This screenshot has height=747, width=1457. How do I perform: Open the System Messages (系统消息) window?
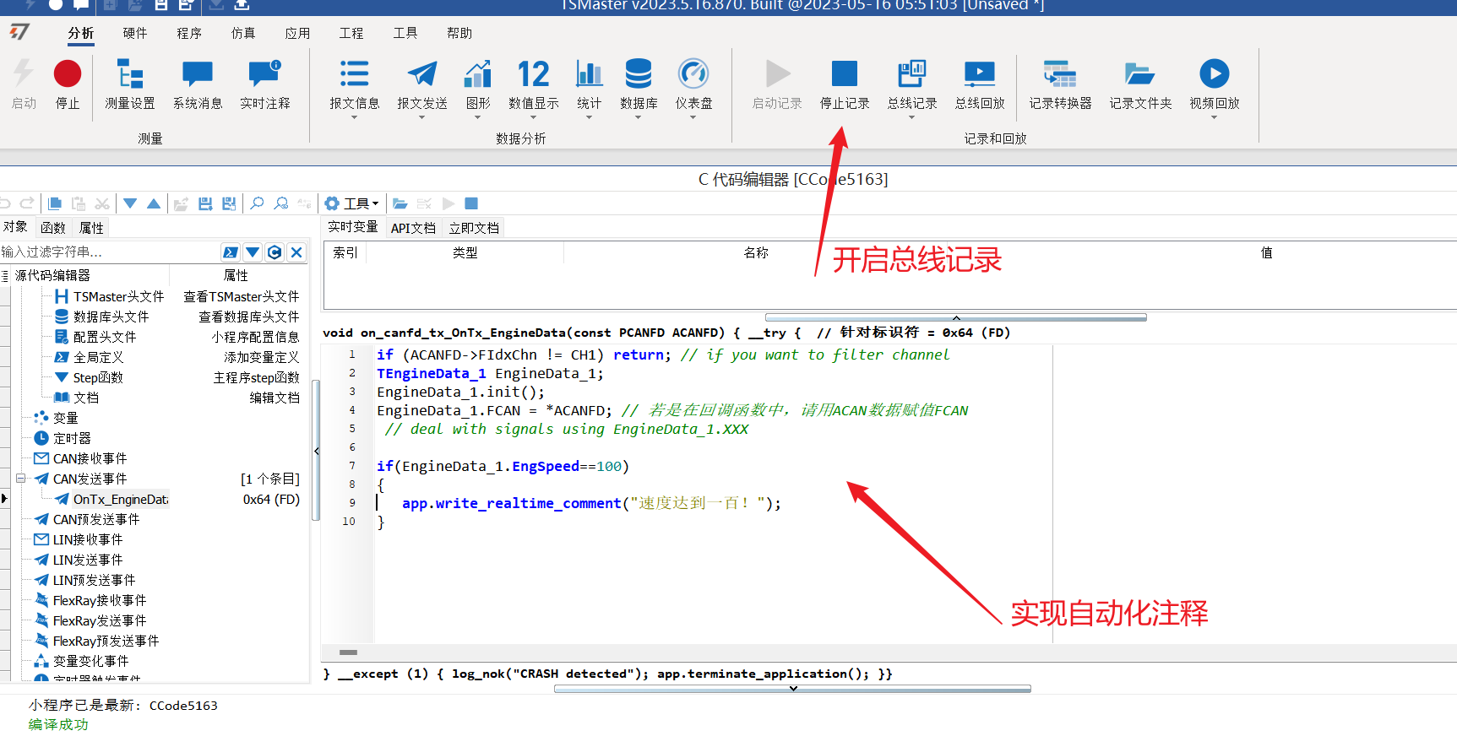[x=198, y=84]
